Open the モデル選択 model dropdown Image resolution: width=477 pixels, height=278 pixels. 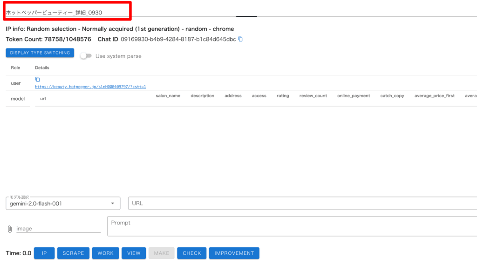pyautogui.click(x=62, y=203)
